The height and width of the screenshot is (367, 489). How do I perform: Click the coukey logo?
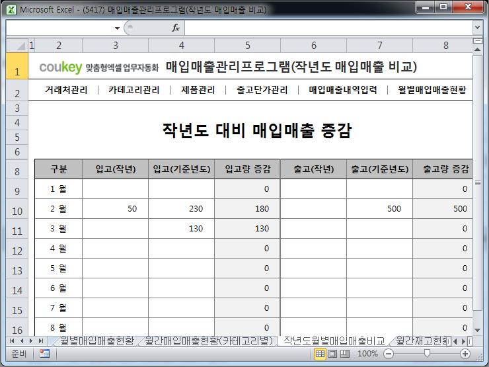point(61,67)
